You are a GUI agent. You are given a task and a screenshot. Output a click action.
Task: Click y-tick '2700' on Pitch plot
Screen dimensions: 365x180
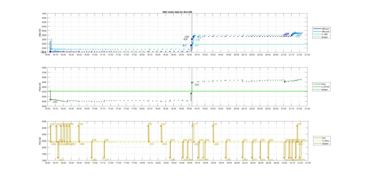click(44, 92)
